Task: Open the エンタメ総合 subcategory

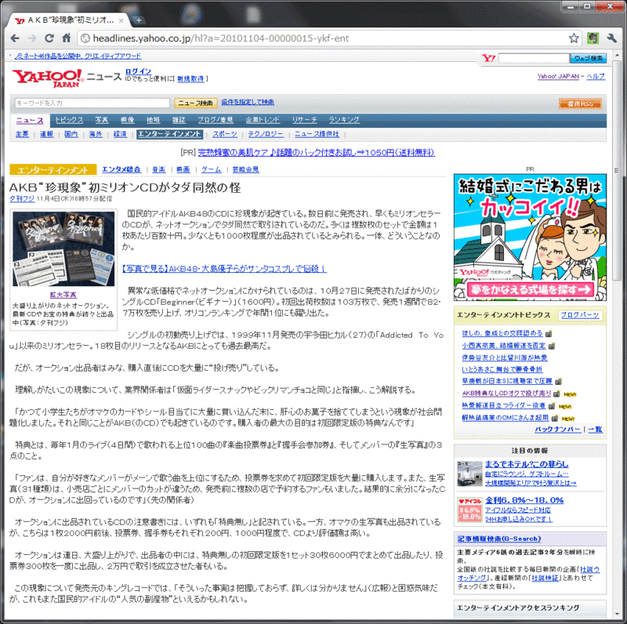Action: pyautogui.click(x=121, y=169)
